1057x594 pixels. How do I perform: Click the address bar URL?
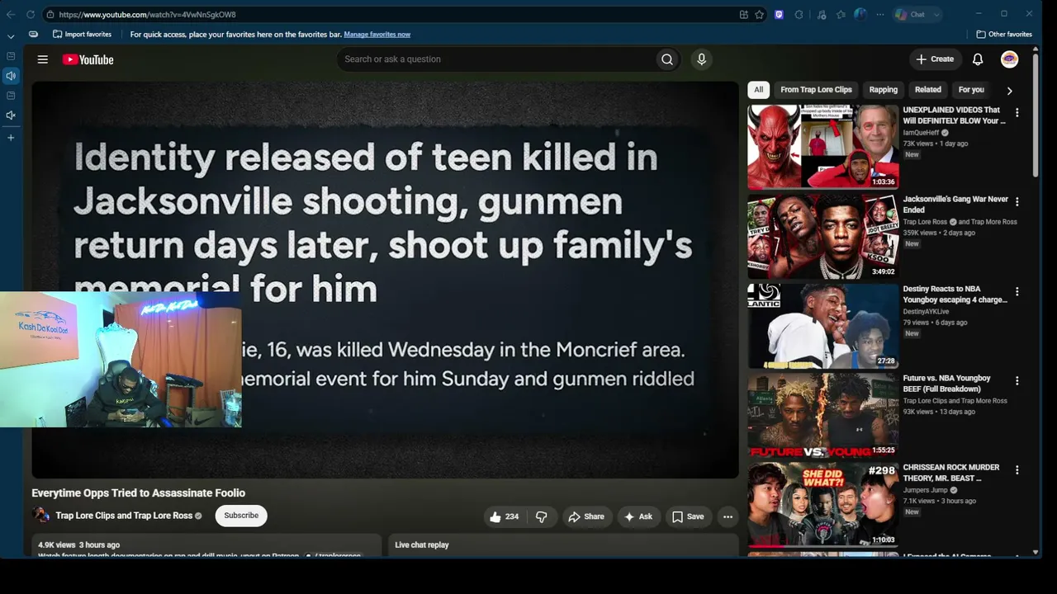(x=147, y=15)
